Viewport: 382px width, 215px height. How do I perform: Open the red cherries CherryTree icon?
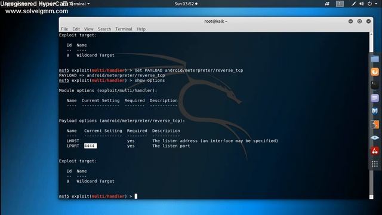coord(375,151)
